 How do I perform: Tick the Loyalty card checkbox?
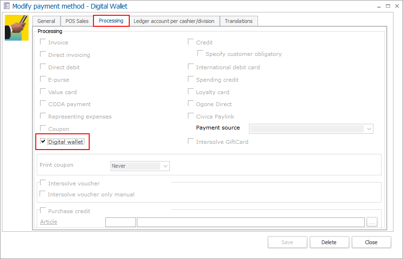191,92
